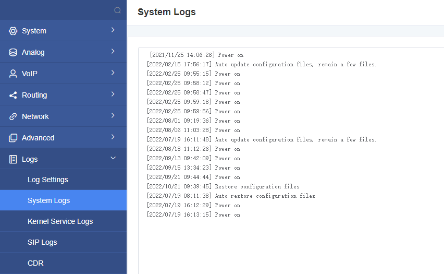Click log entry 2022/02/25 09:59:56
Image resolution: width=444 pixels, height=274 pixels.
[193, 111]
